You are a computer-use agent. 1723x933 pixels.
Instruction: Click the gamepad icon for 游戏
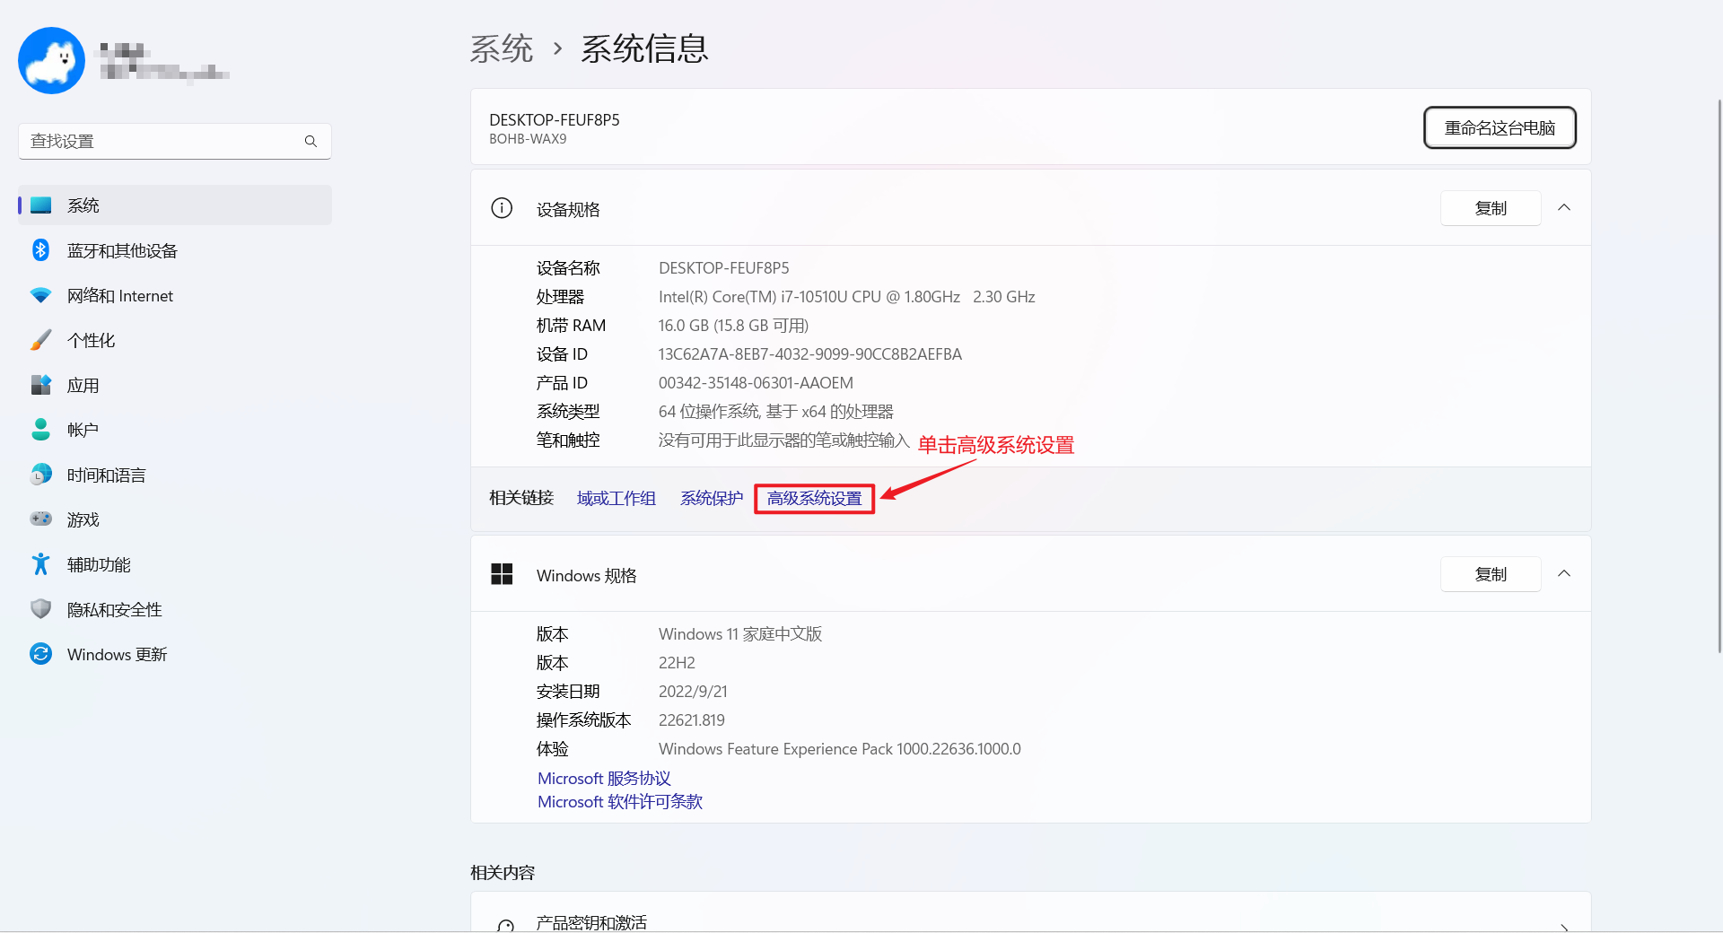click(41, 519)
